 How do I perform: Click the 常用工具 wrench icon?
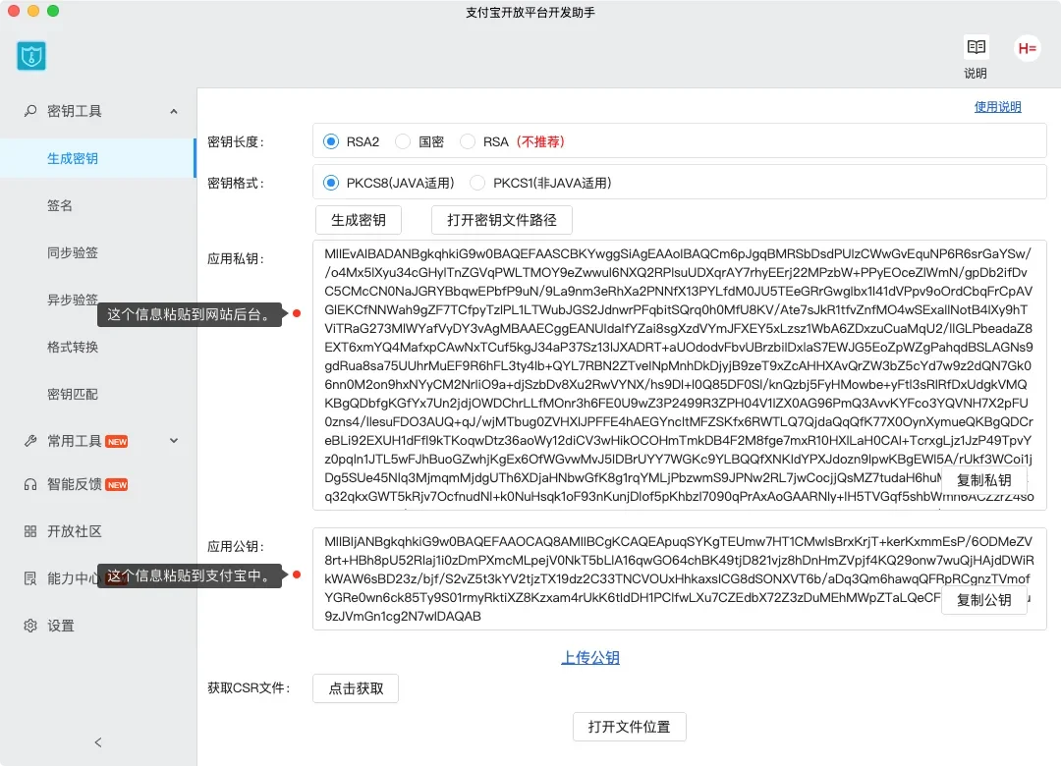pos(30,441)
